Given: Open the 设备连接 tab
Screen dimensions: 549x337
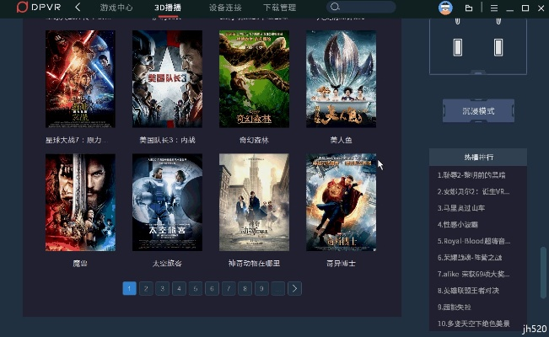Looking at the screenshot, I should point(225,8).
